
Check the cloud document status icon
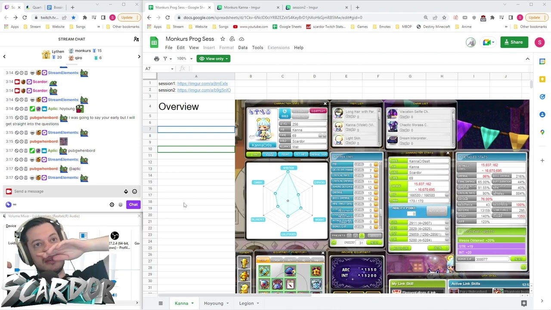point(241,39)
